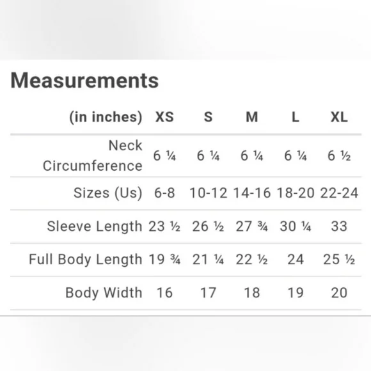Click the body width value 18
Image resolution: width=371 pixels, height=371 pixels.
[252, 293]
